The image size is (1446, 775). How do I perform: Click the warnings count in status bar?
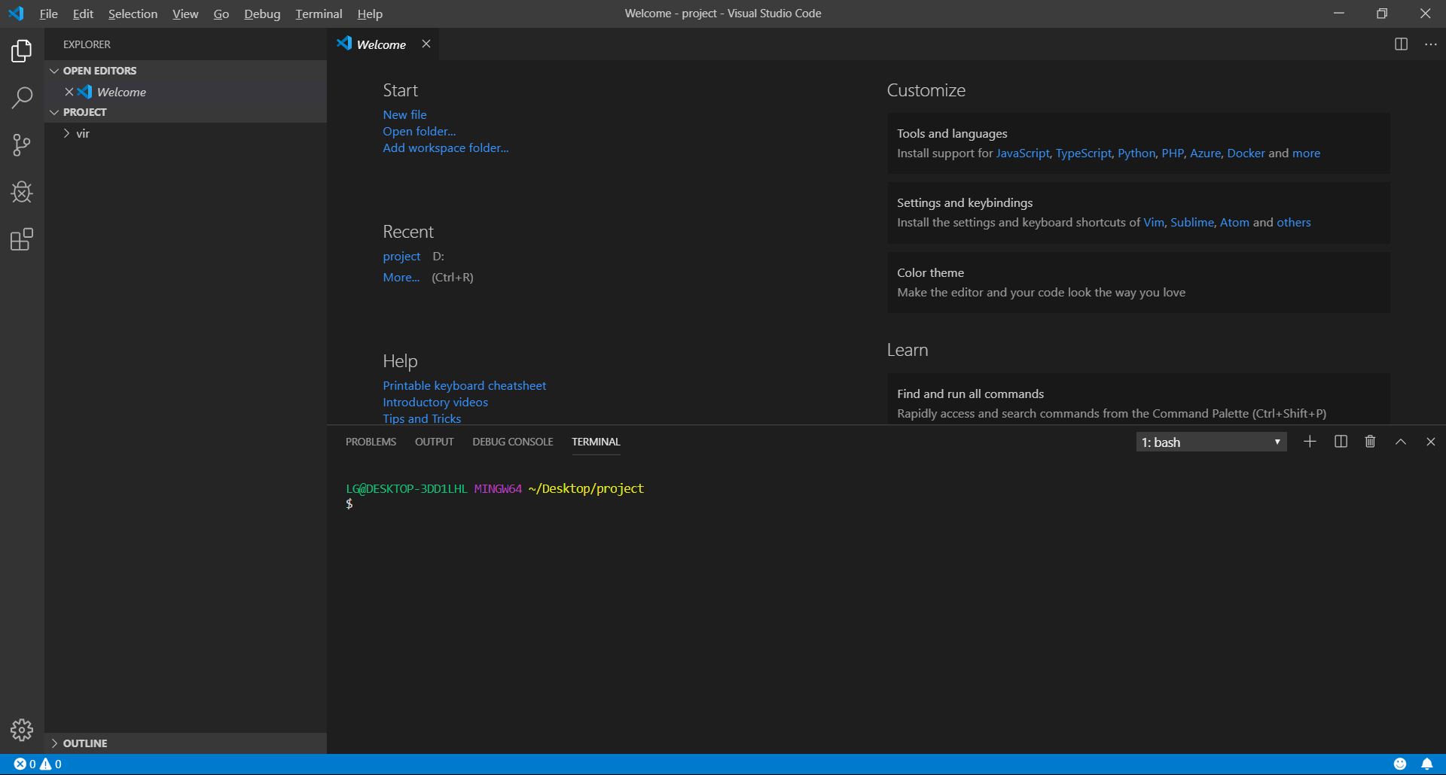pos(50,764)
